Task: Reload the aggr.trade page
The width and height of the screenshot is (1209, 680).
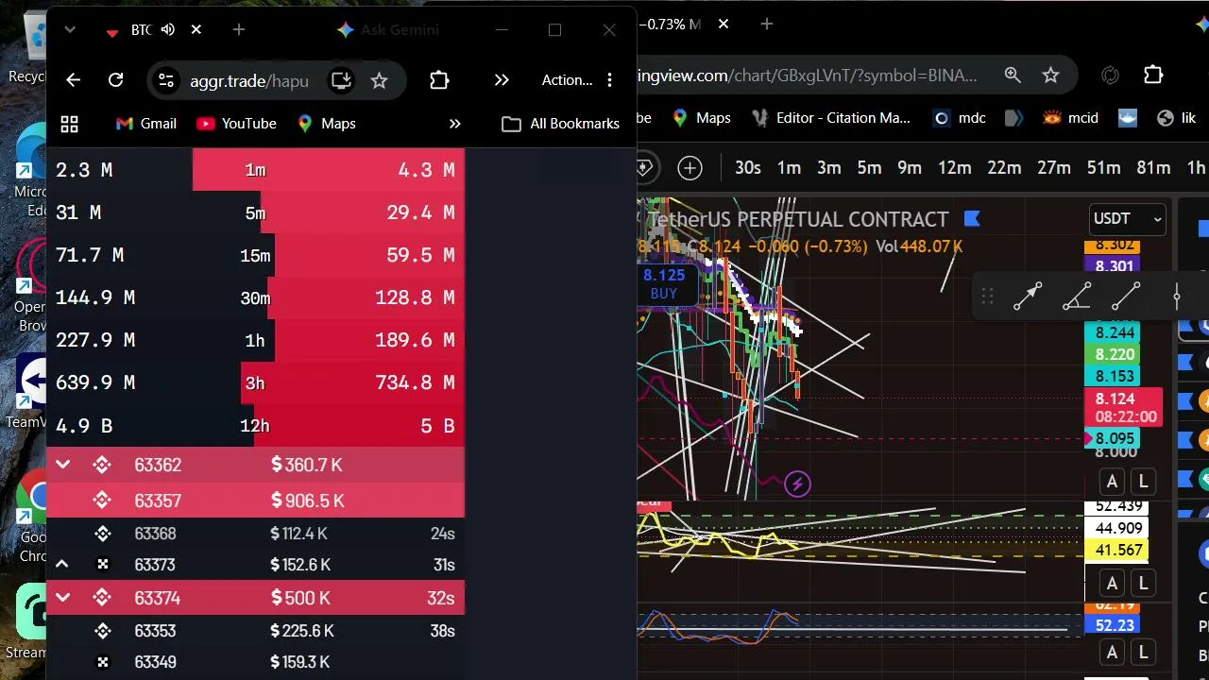Action: point(115,80)
